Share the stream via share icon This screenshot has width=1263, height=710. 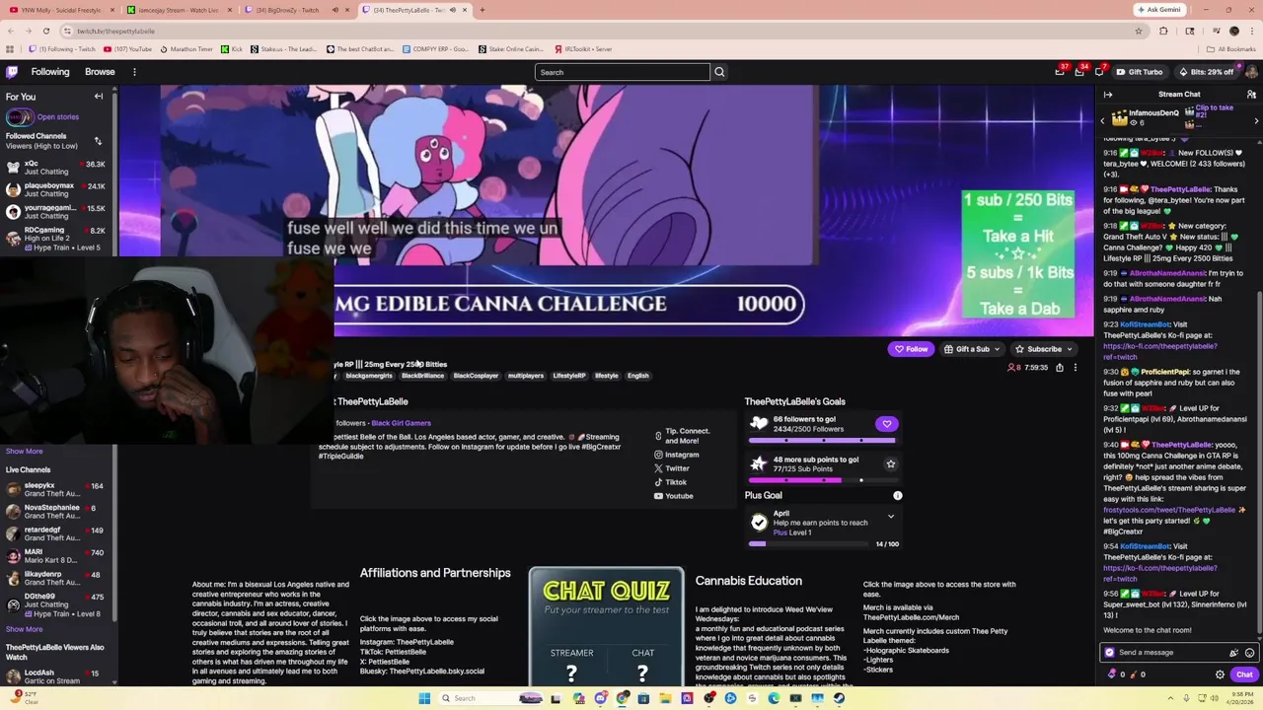coord(1060,368)
